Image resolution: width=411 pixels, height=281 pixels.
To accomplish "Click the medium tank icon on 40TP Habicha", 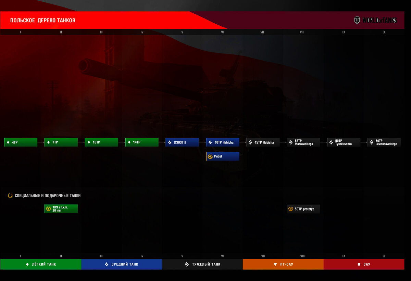I will pyautogui.click(x=210, y=142).
